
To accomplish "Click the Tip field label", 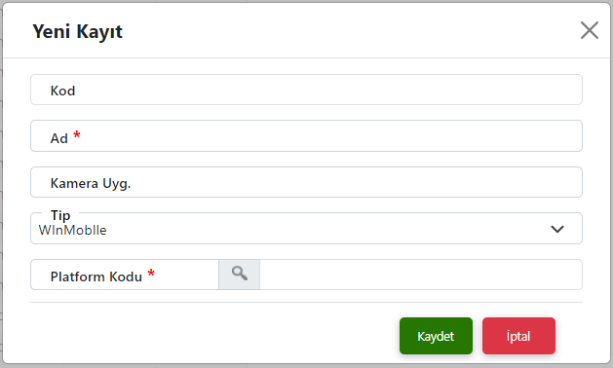I will [60, 215].
